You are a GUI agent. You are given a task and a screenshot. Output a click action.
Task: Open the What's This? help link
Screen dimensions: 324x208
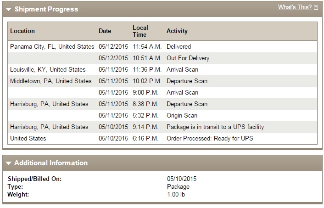pos(295,7)
